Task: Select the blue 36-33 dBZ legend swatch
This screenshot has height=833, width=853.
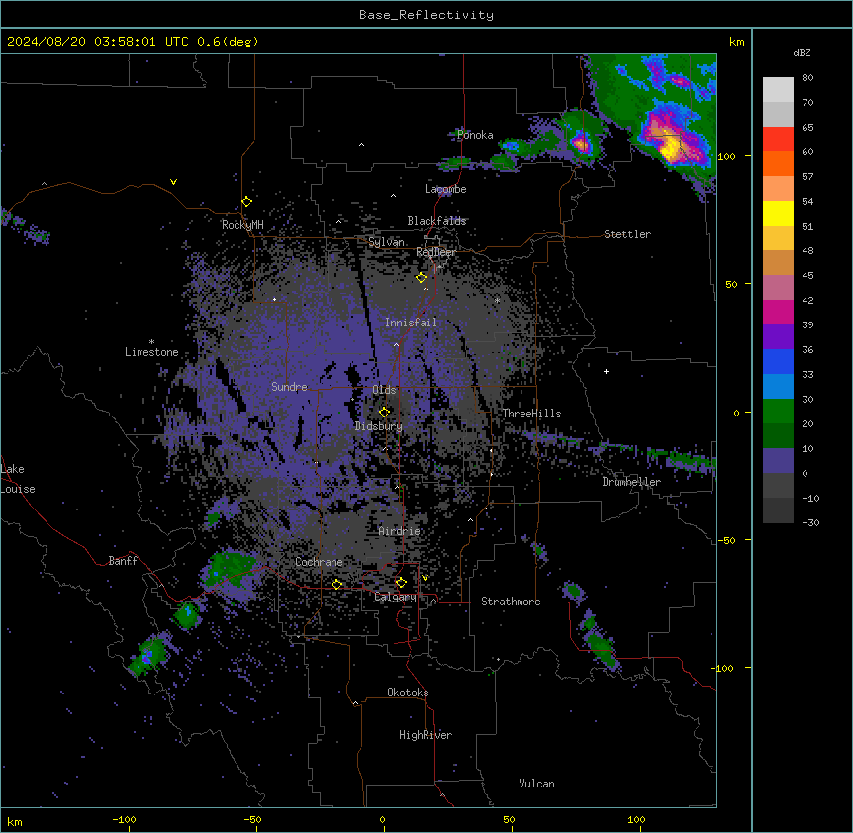Action: tap(778, 361)
